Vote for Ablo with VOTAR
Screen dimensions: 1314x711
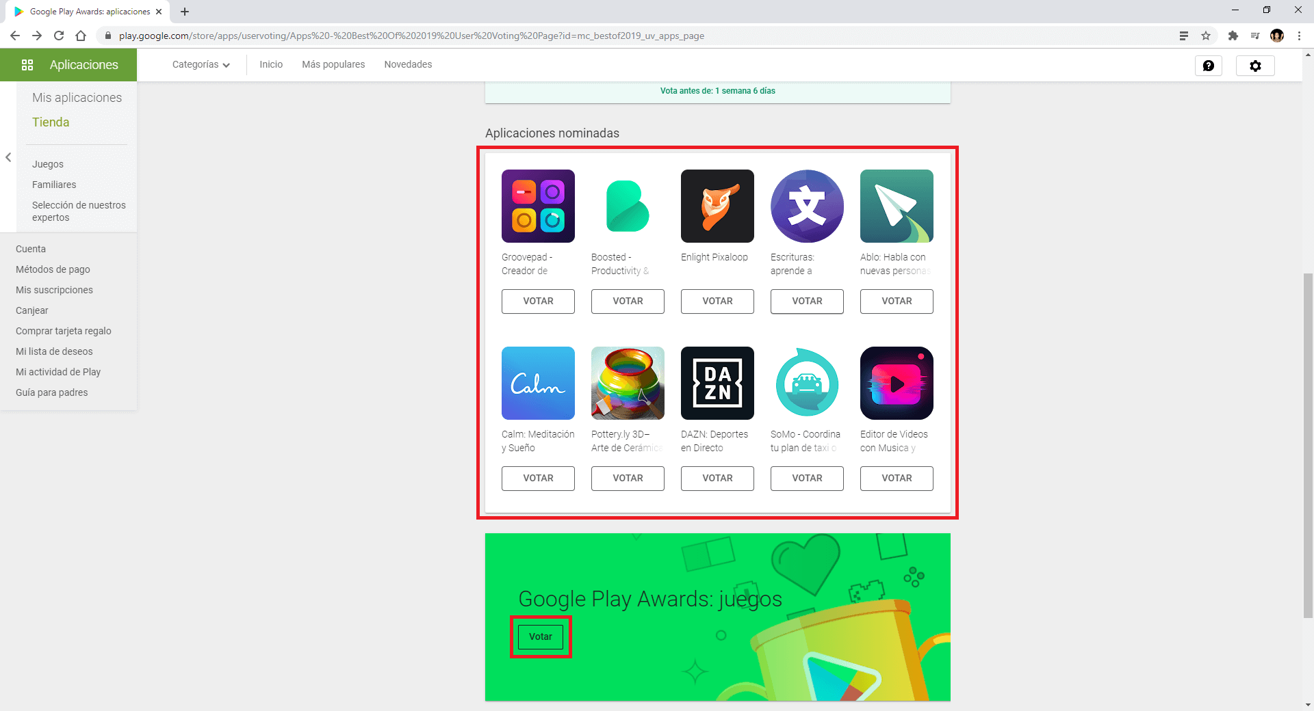(897, 301)
